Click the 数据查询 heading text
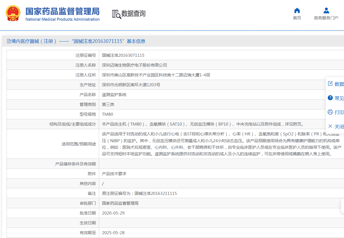Screen dimensions: 344x238 click(134, 14)
